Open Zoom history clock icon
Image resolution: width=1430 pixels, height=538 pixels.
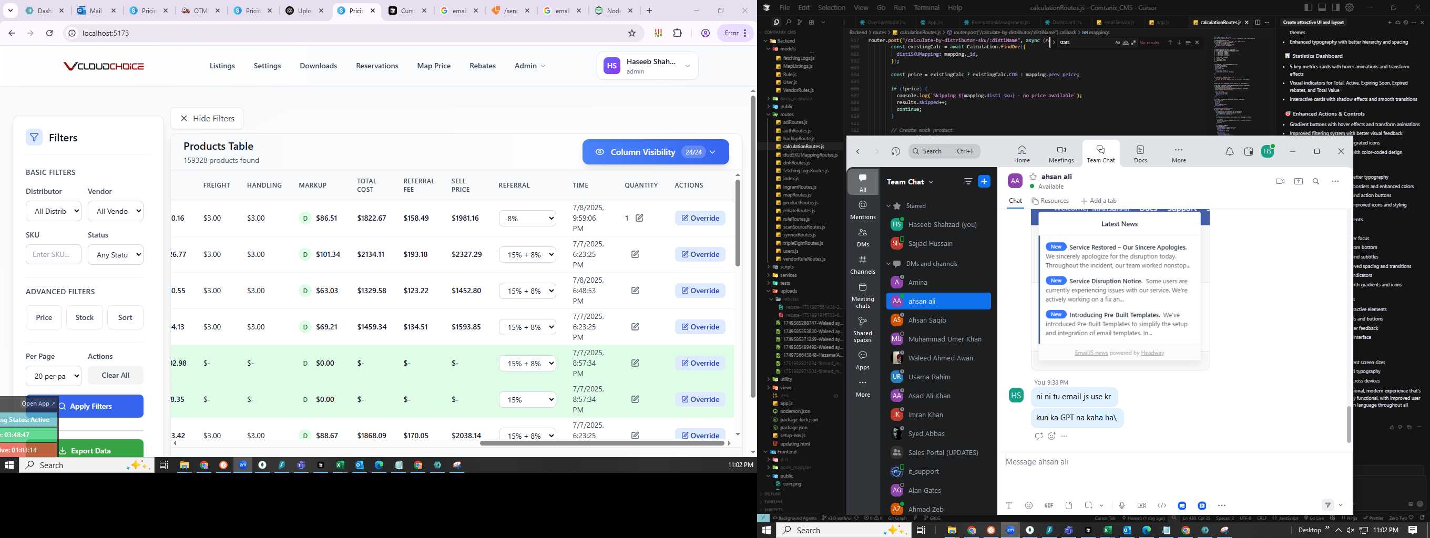coord(895,151)
